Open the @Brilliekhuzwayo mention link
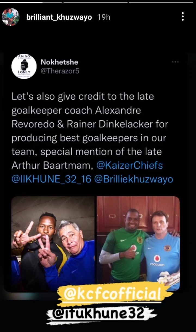The width and height of the screenshot is (196, 332). (x=134, y=179)
